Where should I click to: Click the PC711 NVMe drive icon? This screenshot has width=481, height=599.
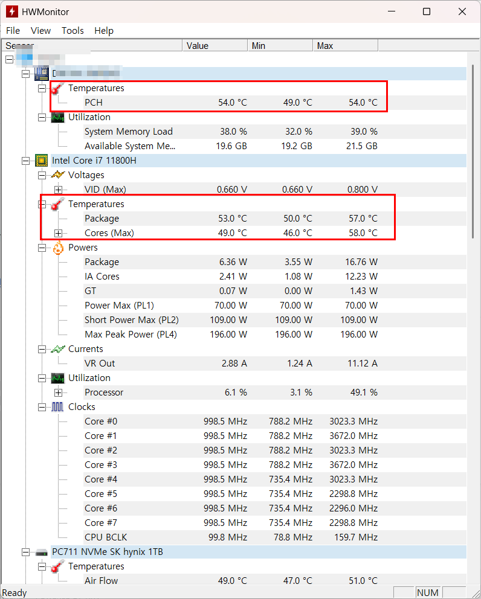pyautogui.click(x=41, y=553)
